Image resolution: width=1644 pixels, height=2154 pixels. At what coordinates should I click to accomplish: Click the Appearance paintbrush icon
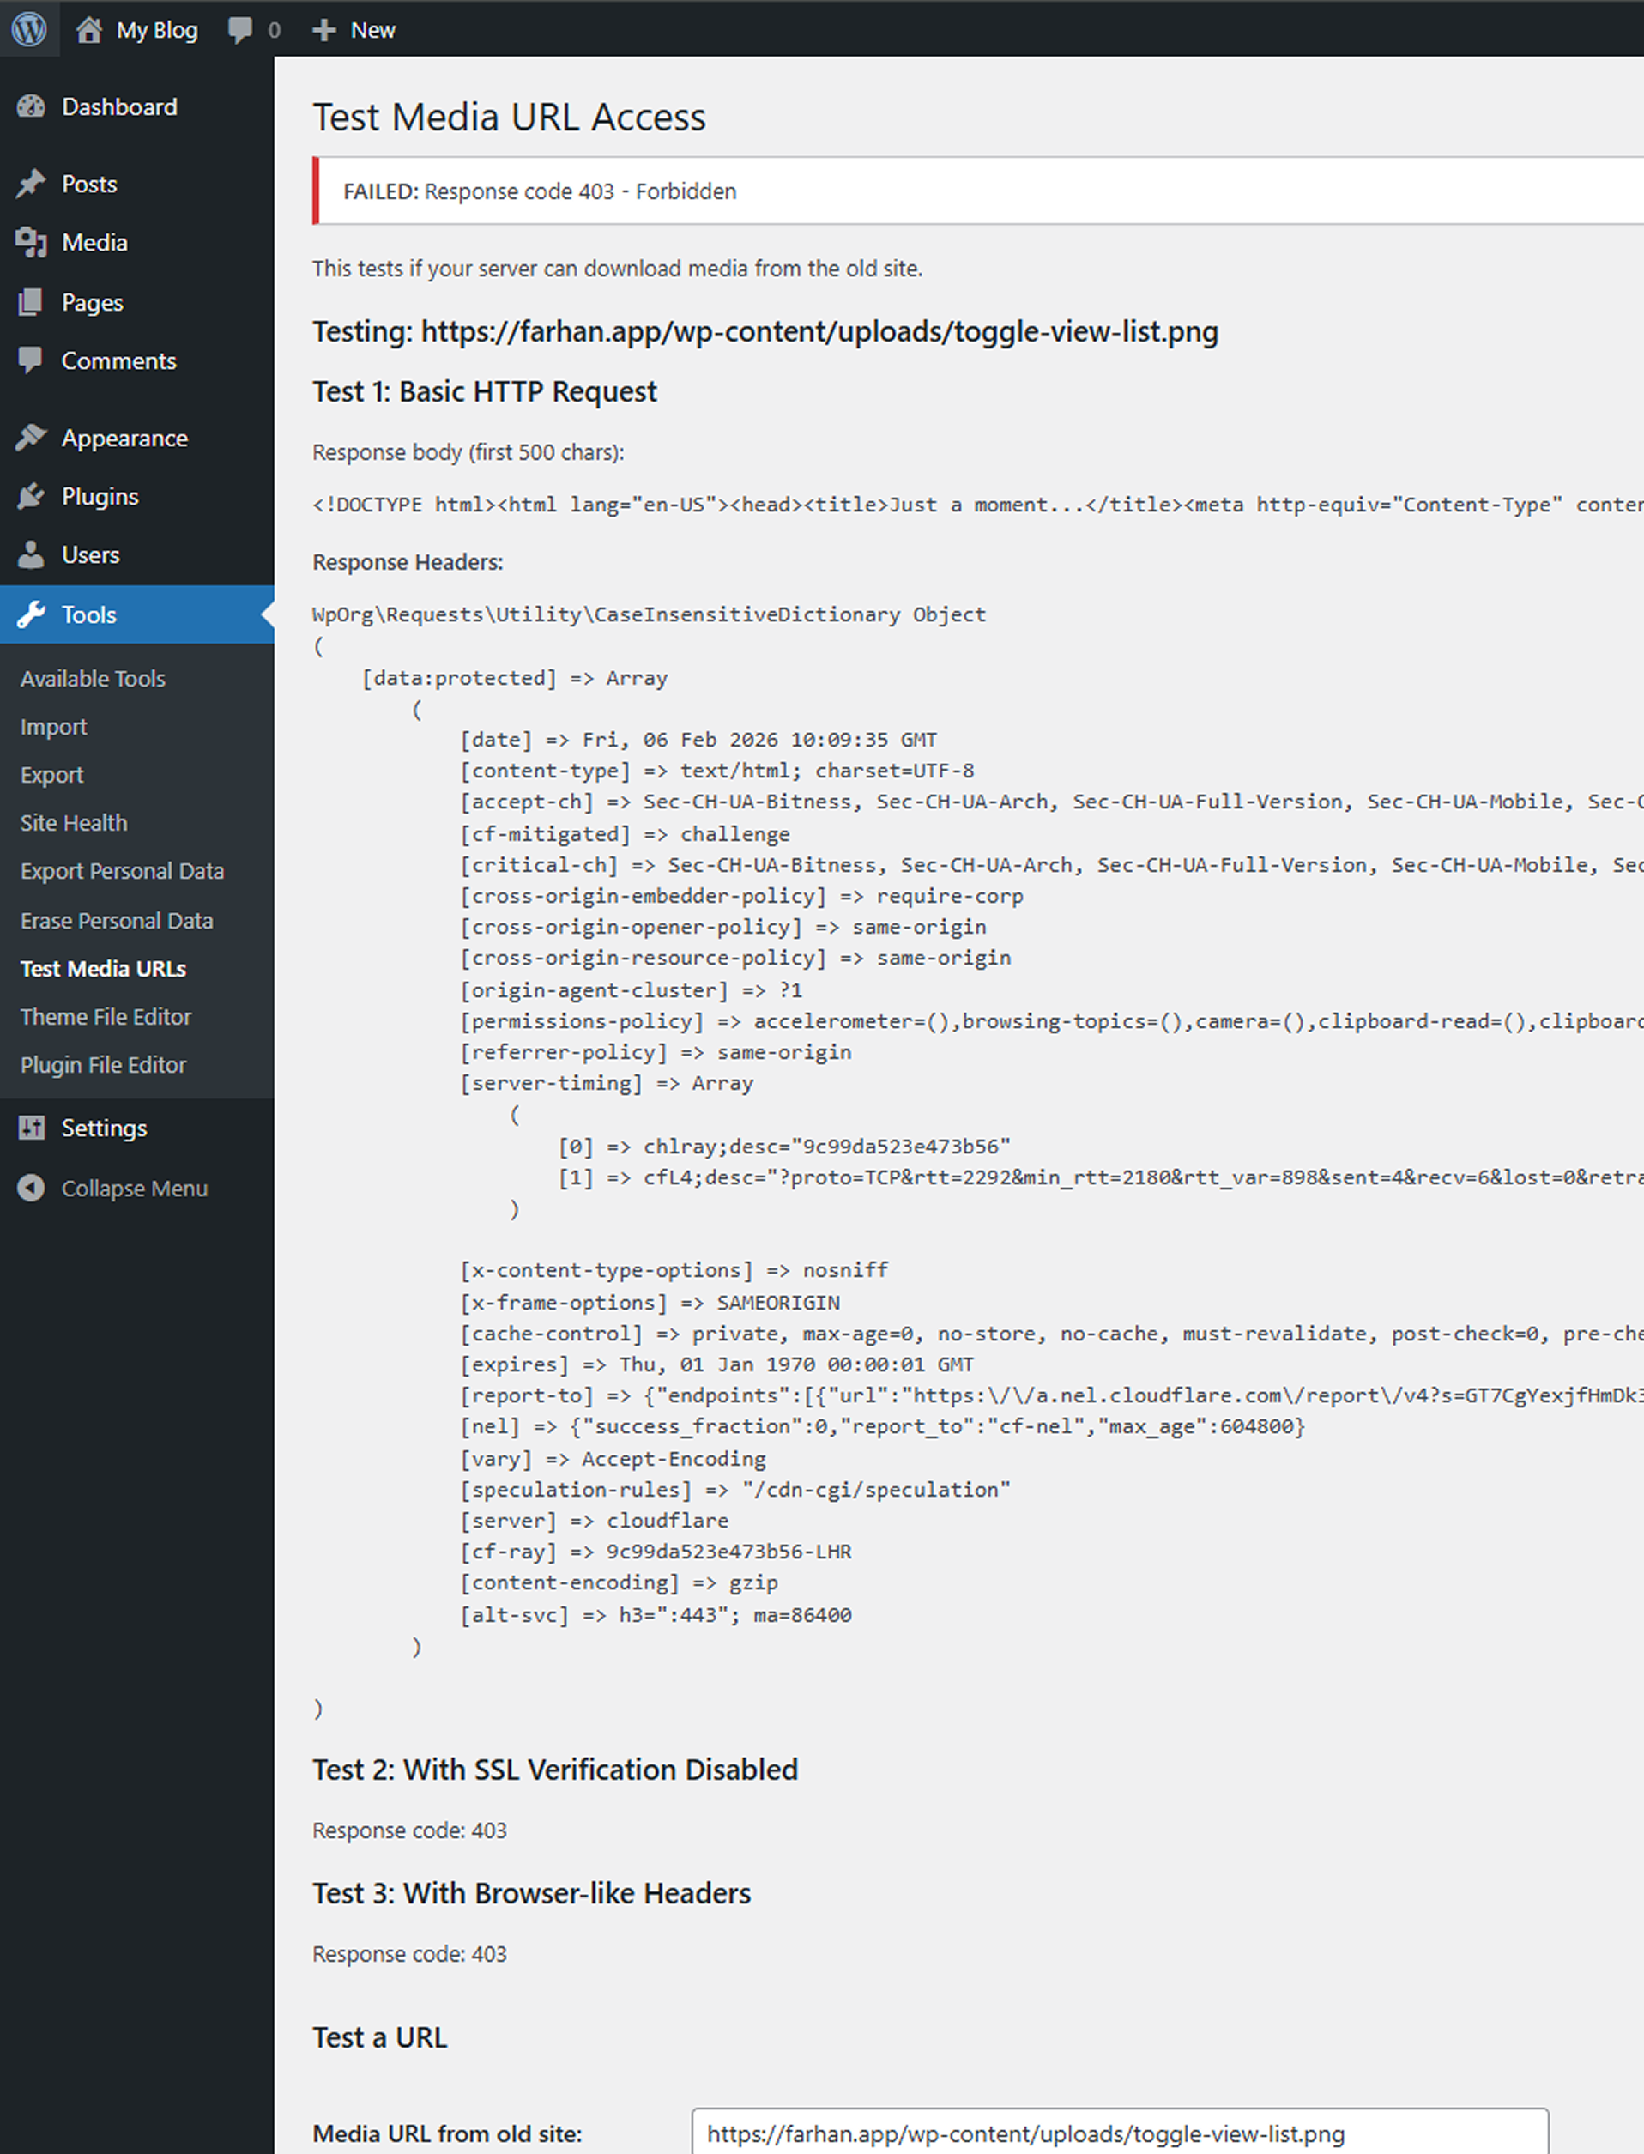(33, 438)
